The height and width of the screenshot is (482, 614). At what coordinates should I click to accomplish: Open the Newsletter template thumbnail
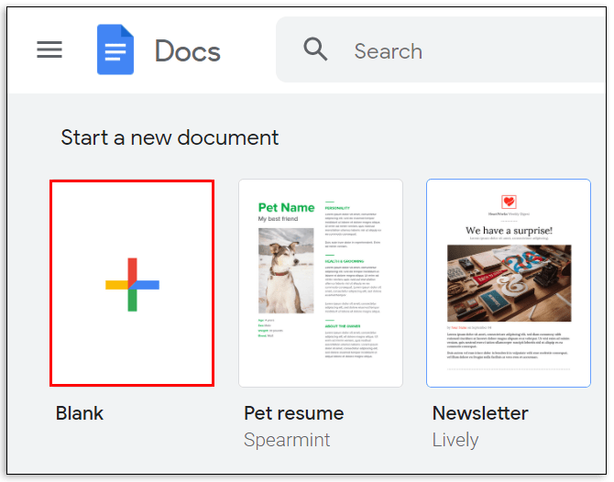[509, 283]
